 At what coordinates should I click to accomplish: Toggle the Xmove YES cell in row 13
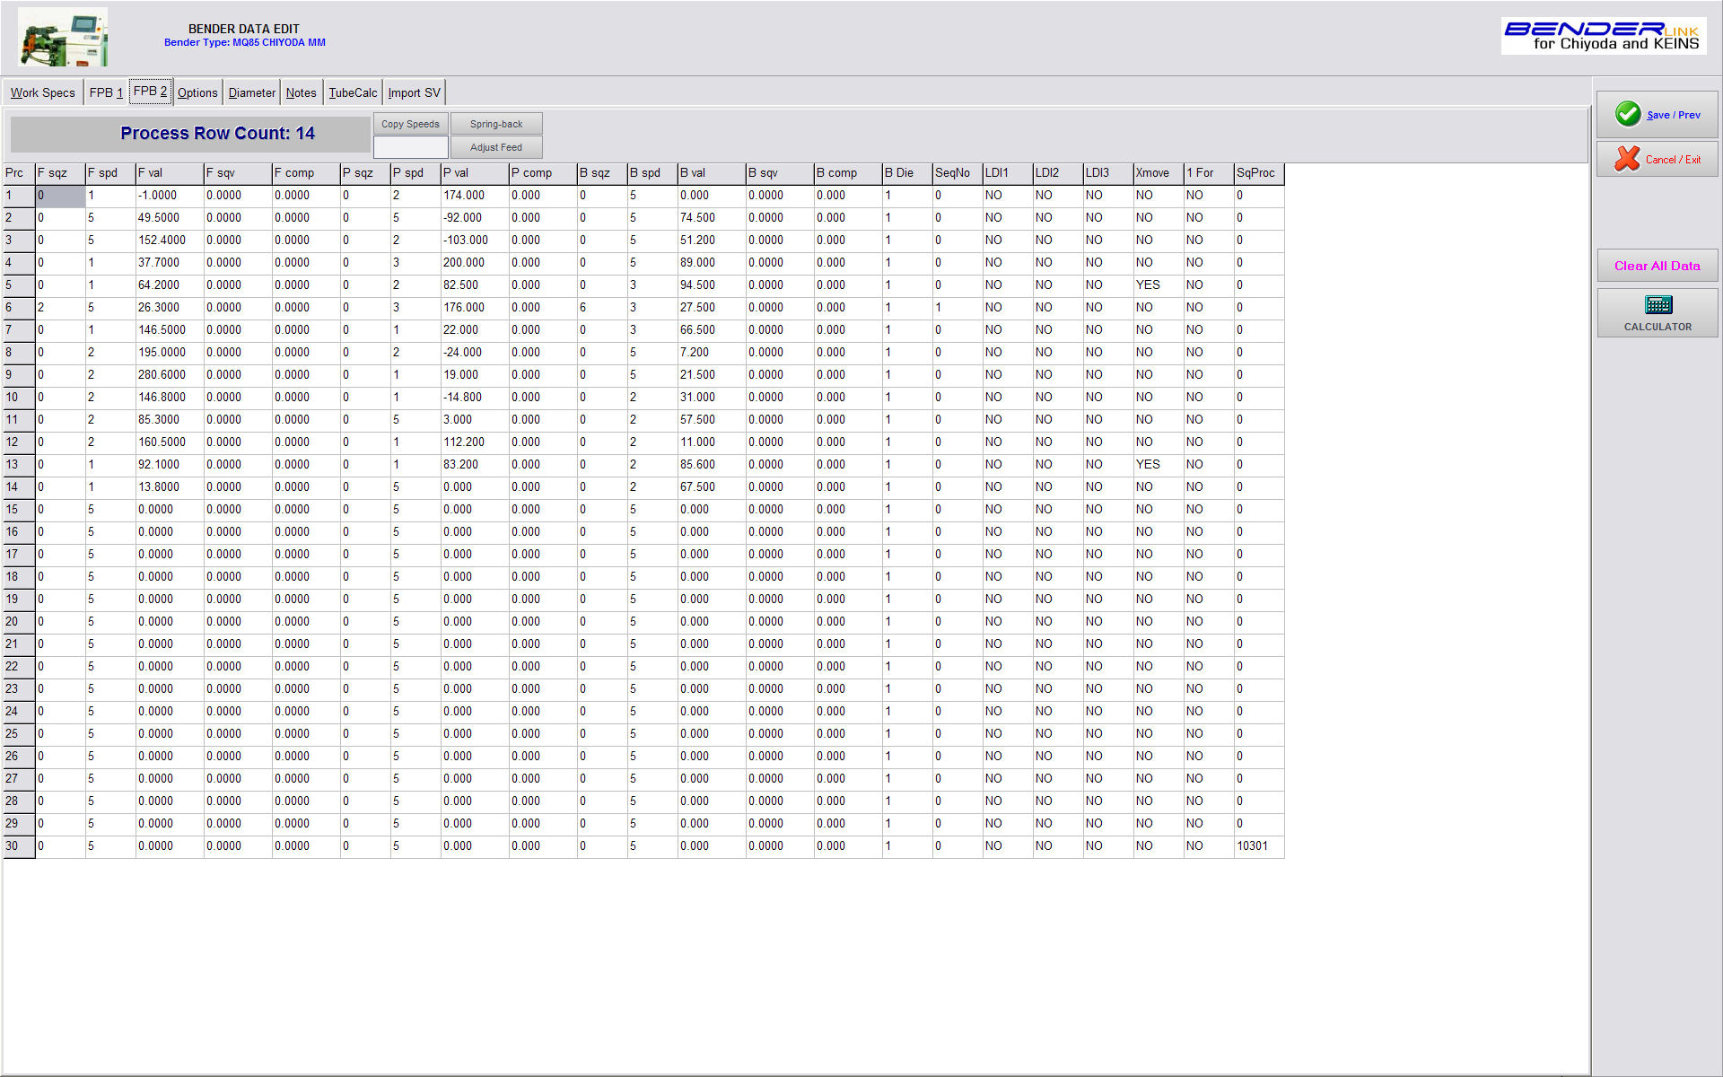(1157, 465)
